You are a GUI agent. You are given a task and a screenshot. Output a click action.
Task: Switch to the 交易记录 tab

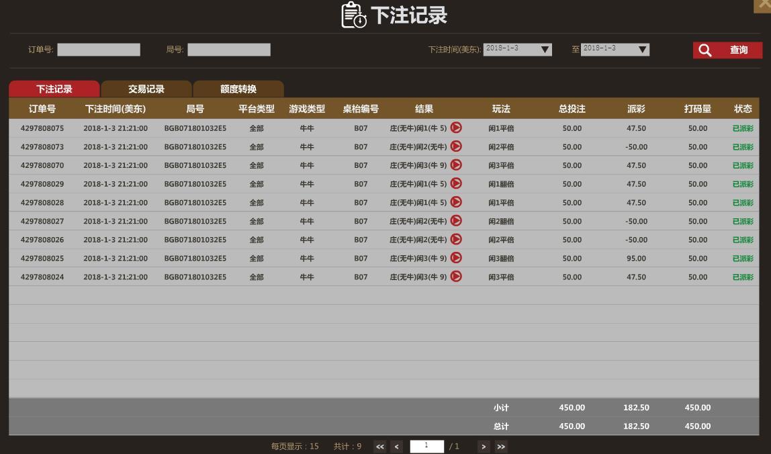[x=146, y=89]
